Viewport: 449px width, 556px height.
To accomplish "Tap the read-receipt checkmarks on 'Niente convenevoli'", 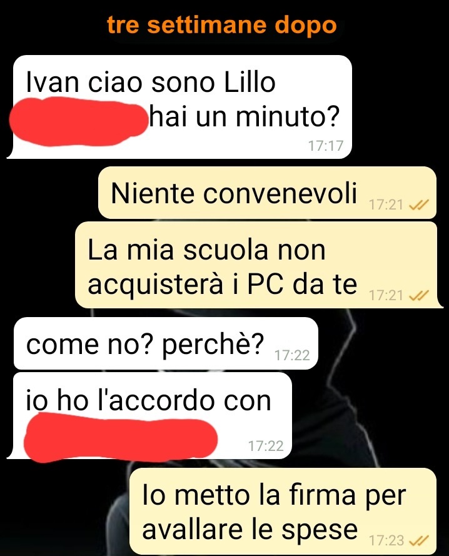I will point(419,205).
